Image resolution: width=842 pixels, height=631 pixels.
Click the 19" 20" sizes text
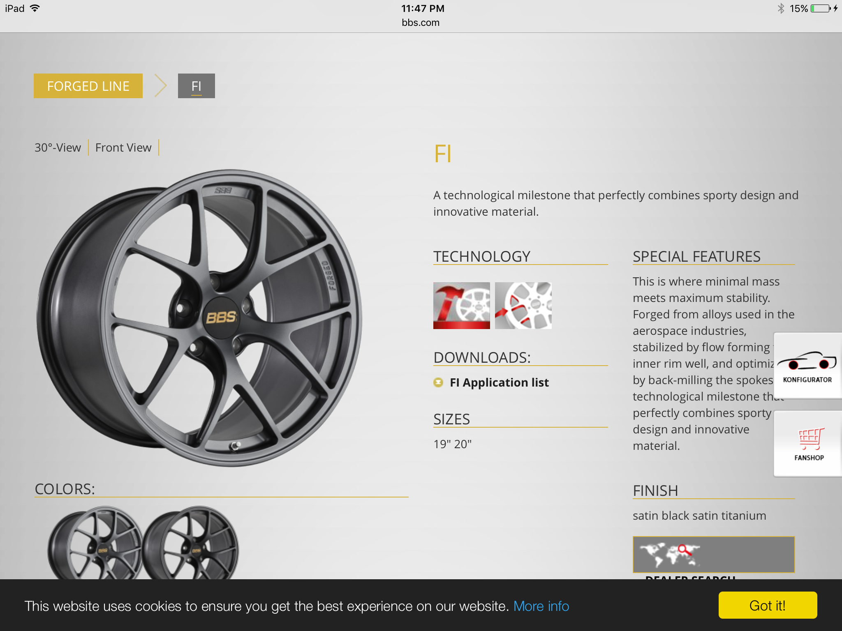(452, 444)
